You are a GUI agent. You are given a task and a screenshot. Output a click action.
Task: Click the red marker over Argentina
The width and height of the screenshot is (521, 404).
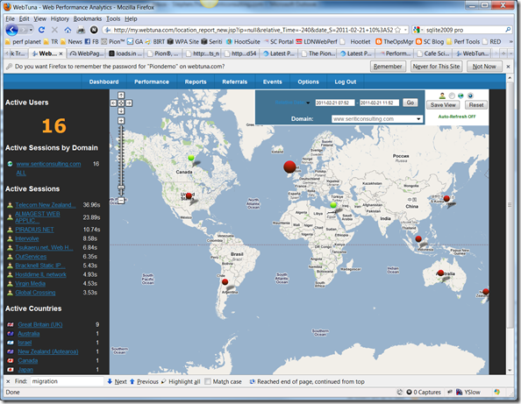(225, 282)
